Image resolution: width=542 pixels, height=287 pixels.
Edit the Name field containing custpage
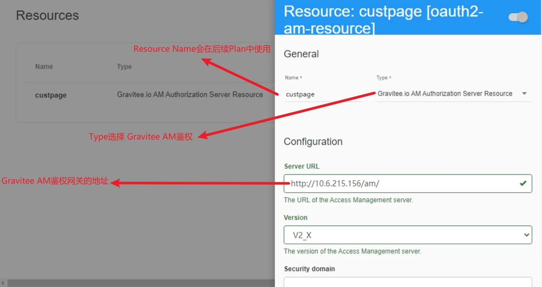coord(323,94)
